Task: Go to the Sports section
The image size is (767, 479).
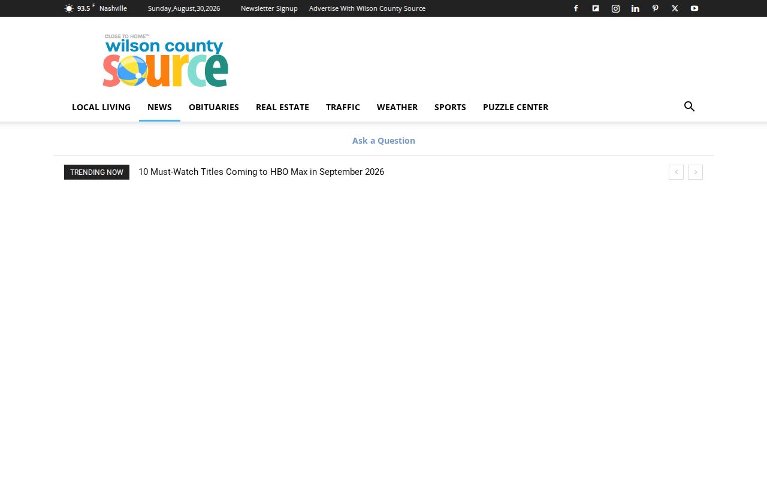Action: (450, 107)
